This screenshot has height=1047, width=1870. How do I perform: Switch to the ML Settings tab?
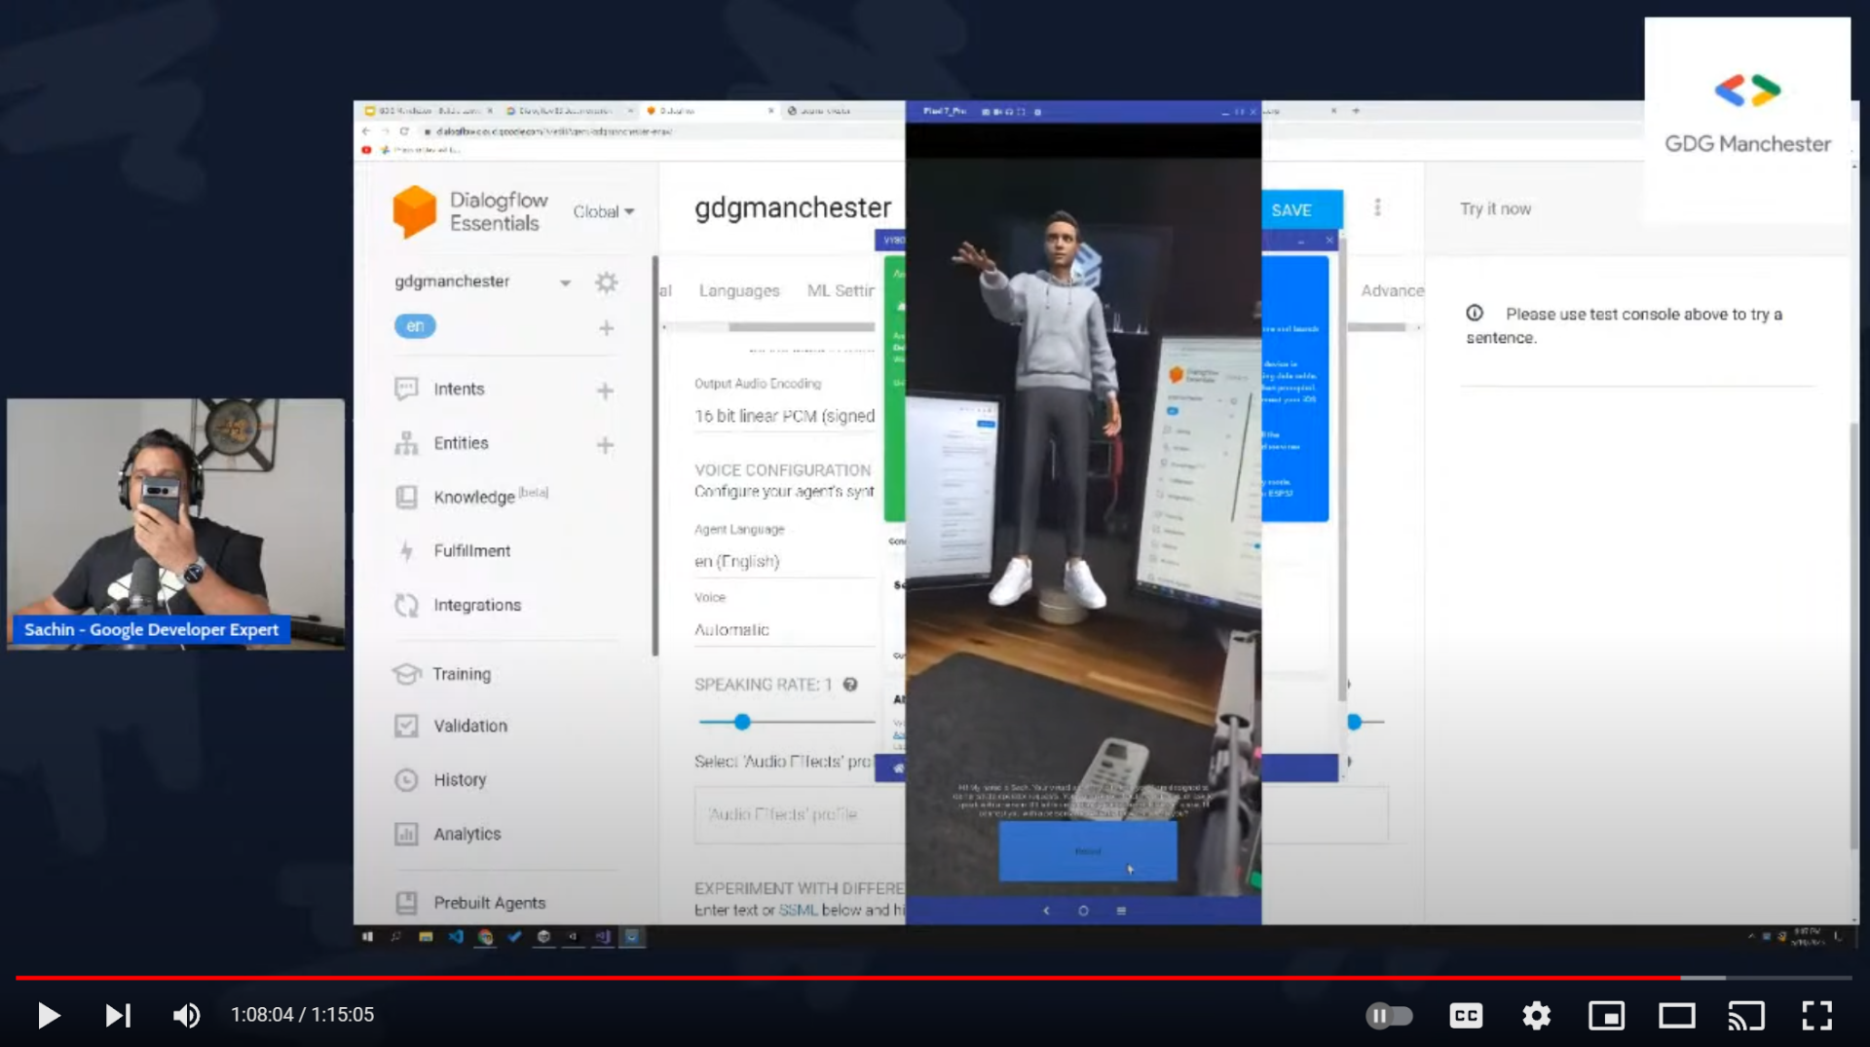point(841,290)
